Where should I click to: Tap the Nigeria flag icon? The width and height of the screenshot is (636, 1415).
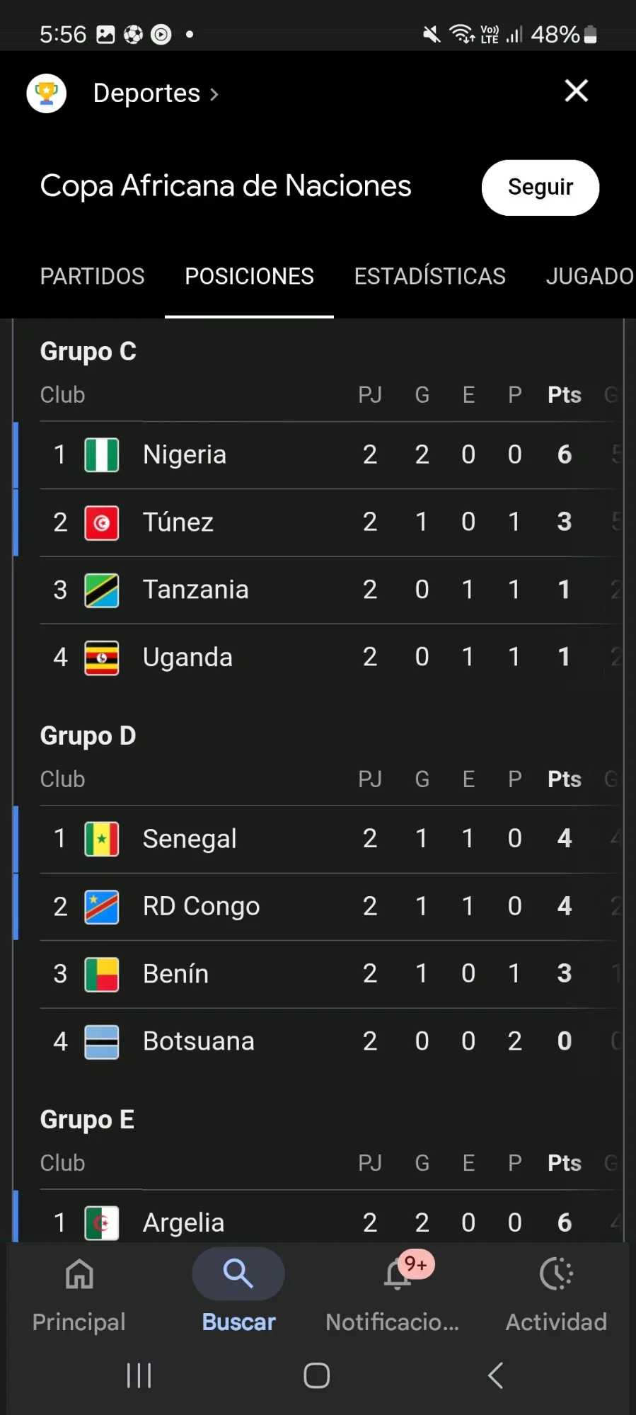click(x=102, y=454)
